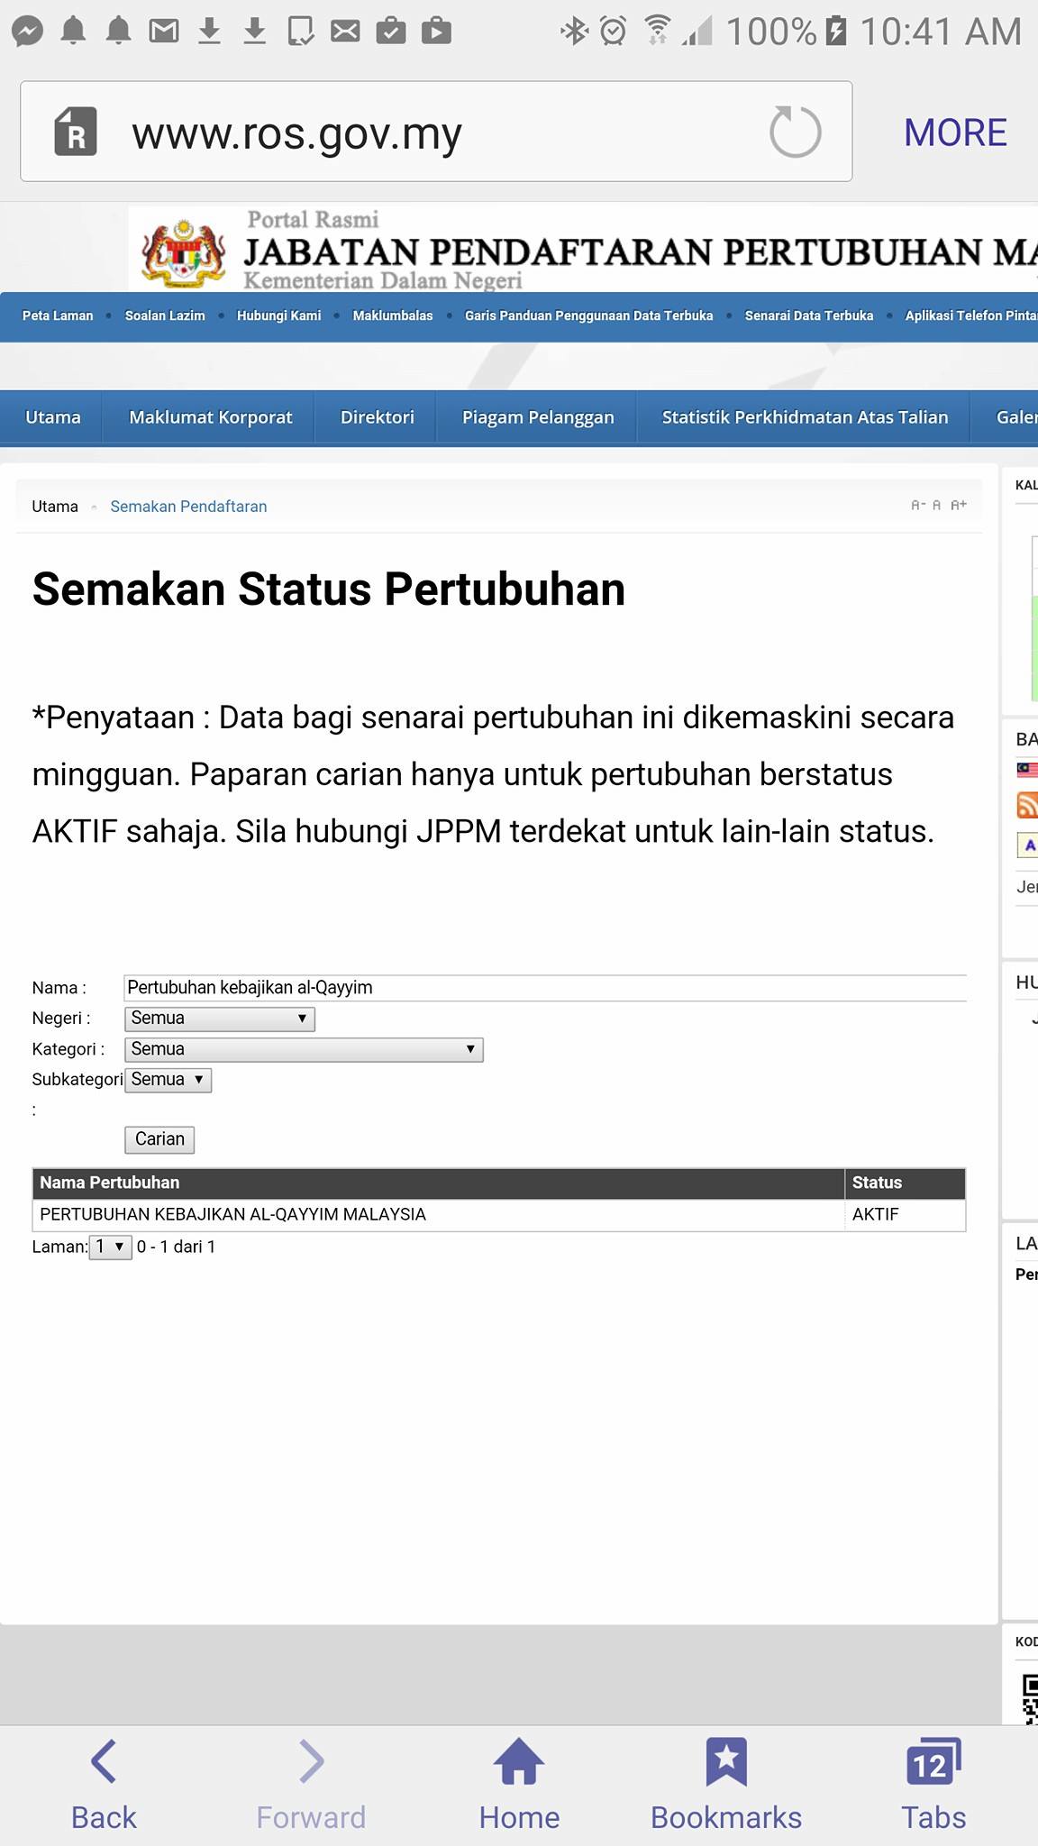This screenshot has width=1038, height=1846.
Task: Open Bookmarks star icon
Action: point(726,1760)
